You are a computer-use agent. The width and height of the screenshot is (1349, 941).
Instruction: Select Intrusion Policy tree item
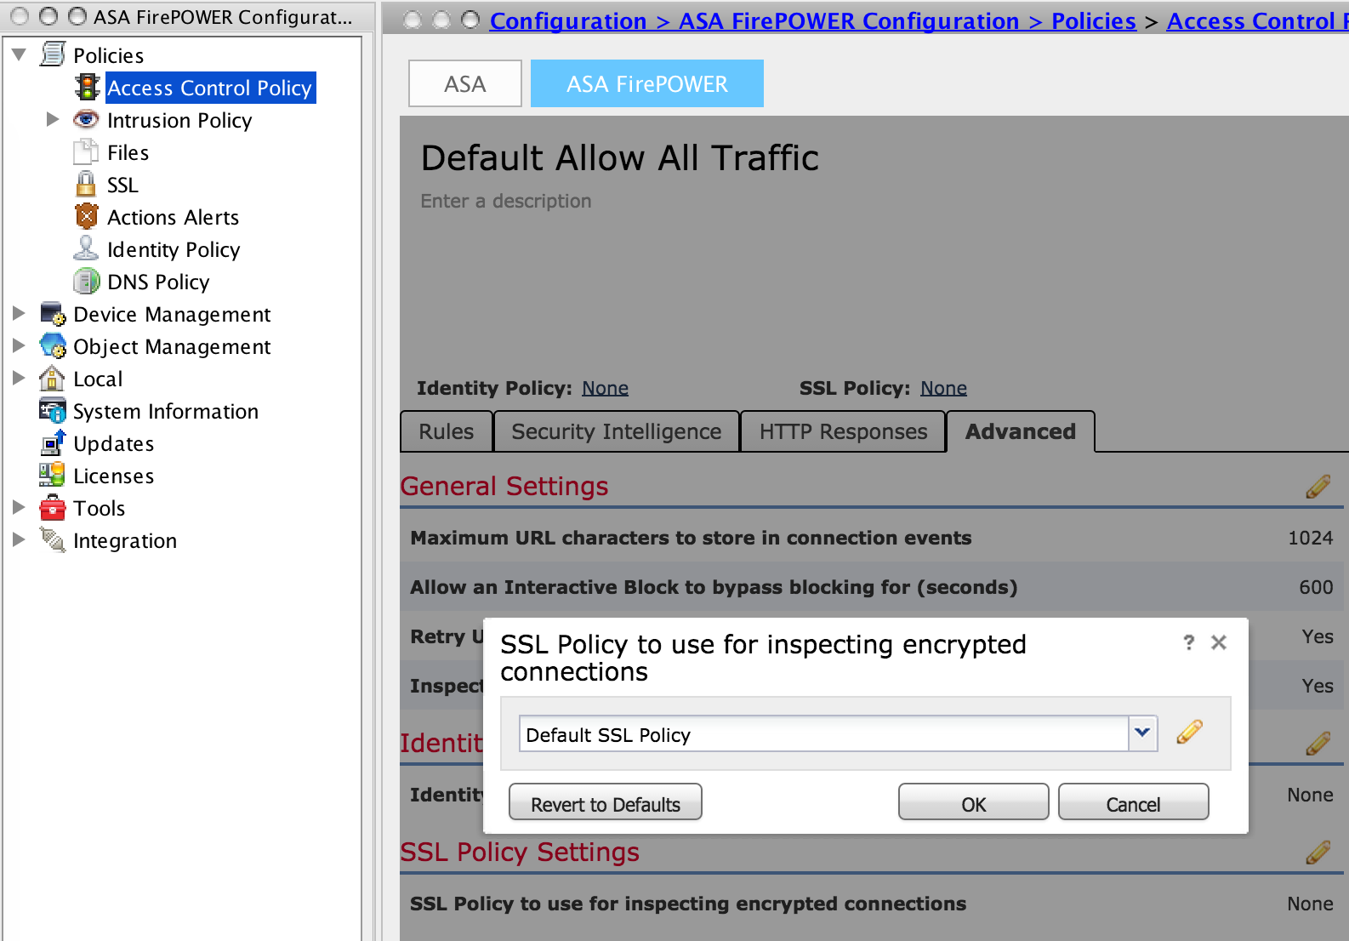[179, 119]
